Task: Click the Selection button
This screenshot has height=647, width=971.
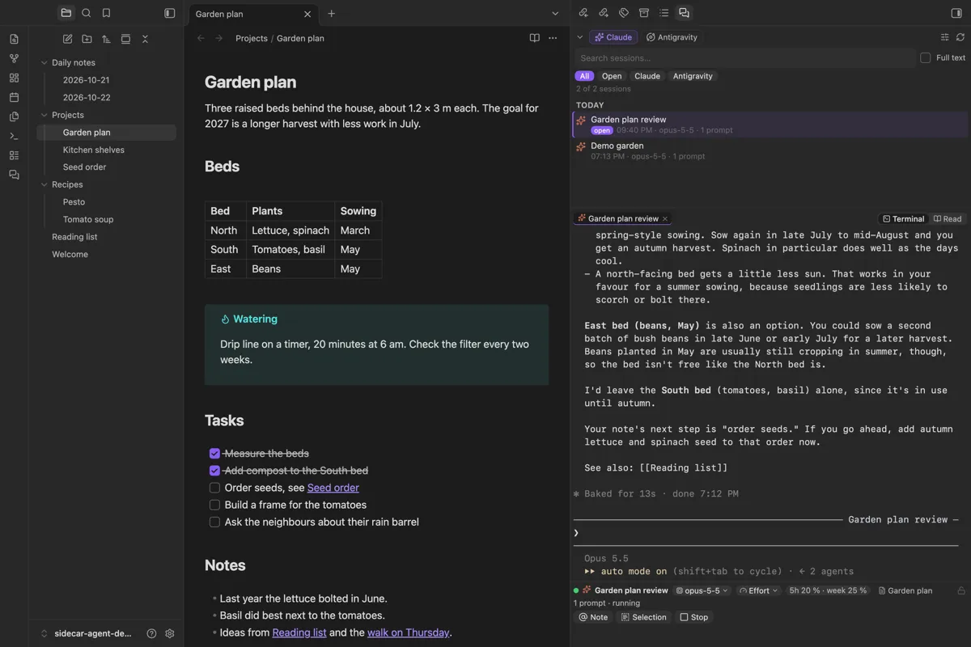Action: click(x=644, y=617)
